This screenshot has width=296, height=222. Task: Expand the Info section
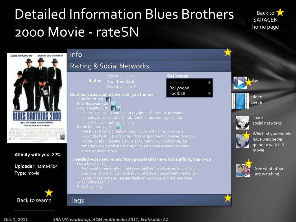pyautogui.click(x=149, y=55)
